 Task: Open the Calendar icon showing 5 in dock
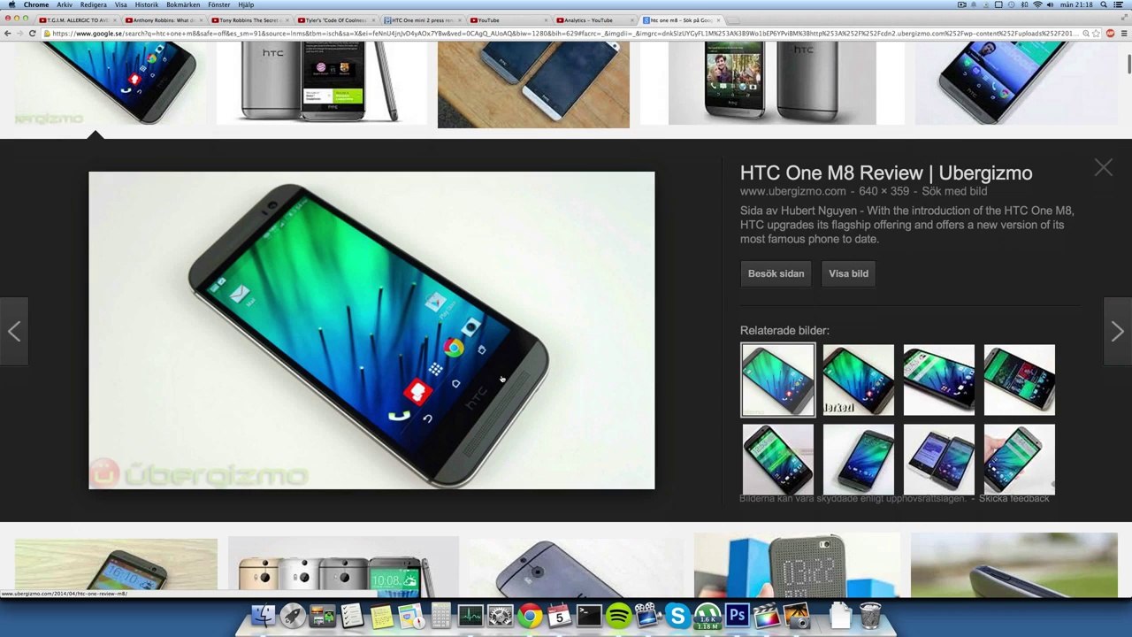point(559,615)
